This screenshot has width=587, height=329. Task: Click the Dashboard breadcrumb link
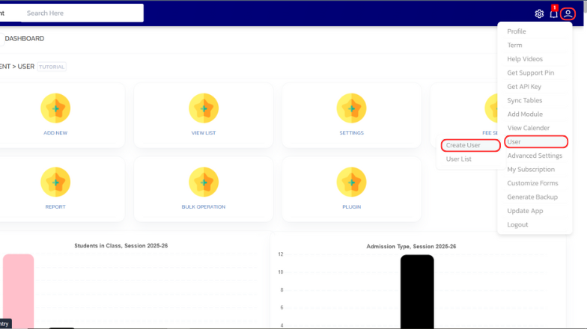[25, 38]
